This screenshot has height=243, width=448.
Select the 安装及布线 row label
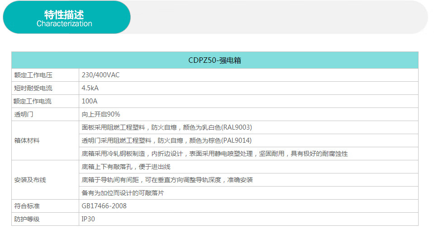coord(30,180)
